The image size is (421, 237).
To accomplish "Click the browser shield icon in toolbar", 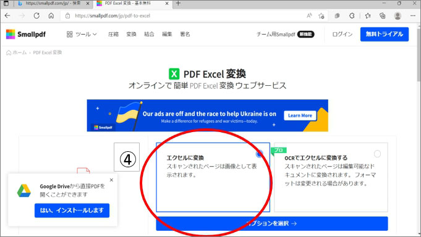I will click(337, 16).
